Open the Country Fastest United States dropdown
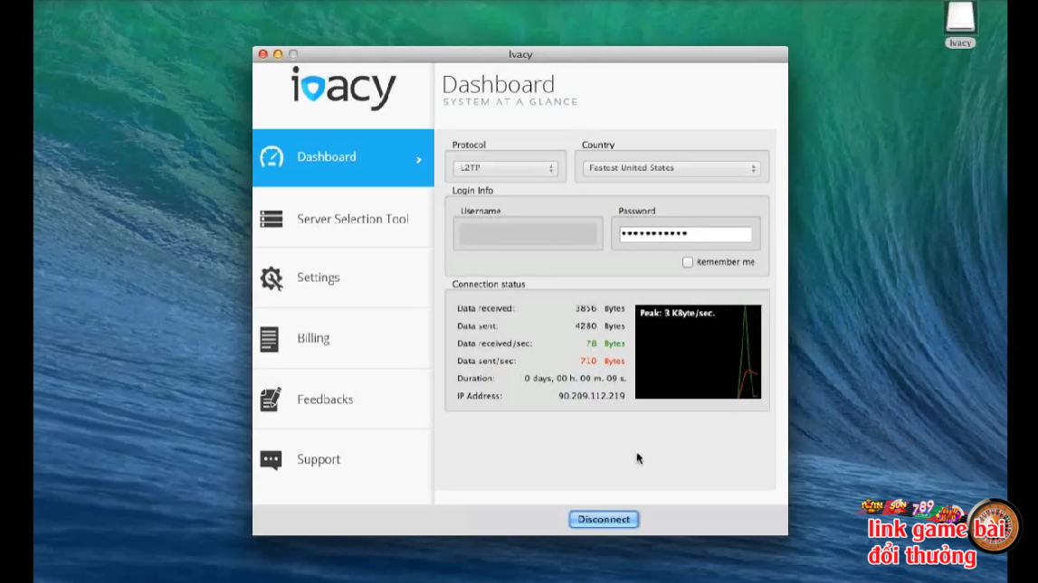This screenshot has width=1038, height=583. [x=671, y=168]
